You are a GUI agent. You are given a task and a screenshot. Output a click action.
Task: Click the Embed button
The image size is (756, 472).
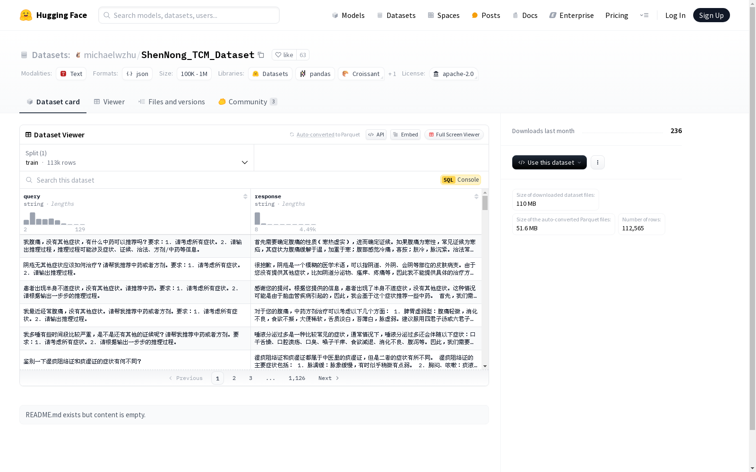(405, 135)
